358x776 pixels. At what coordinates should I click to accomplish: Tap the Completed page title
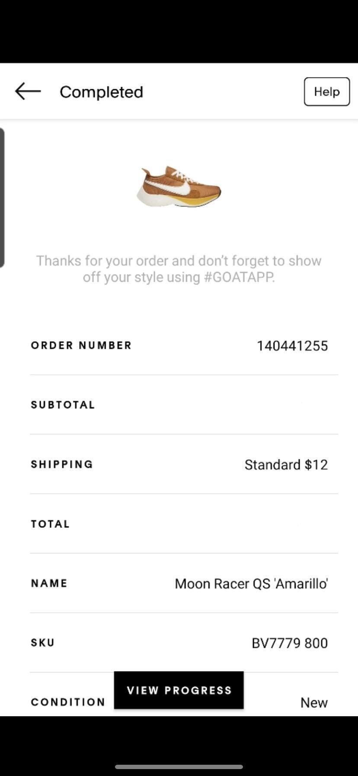pyautogui.click(x=101, y=92)
